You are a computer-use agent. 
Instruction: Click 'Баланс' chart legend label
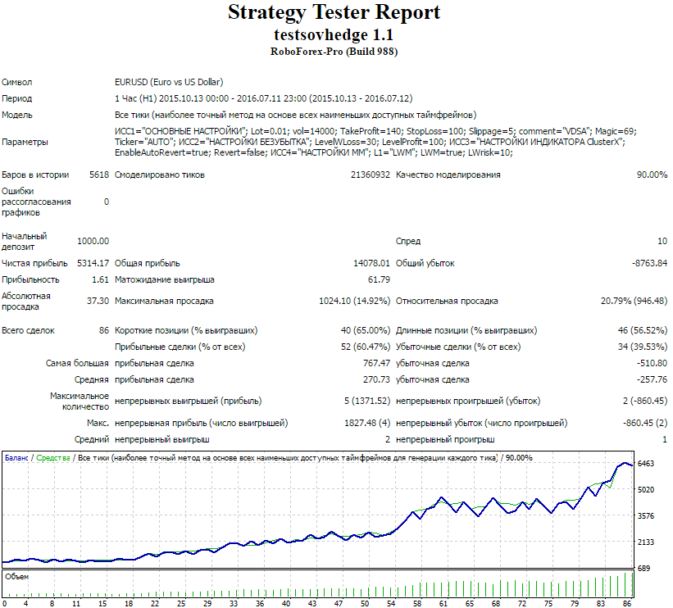coord(16,458)
